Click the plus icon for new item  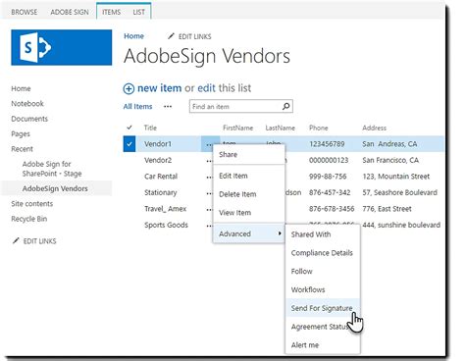129,88
